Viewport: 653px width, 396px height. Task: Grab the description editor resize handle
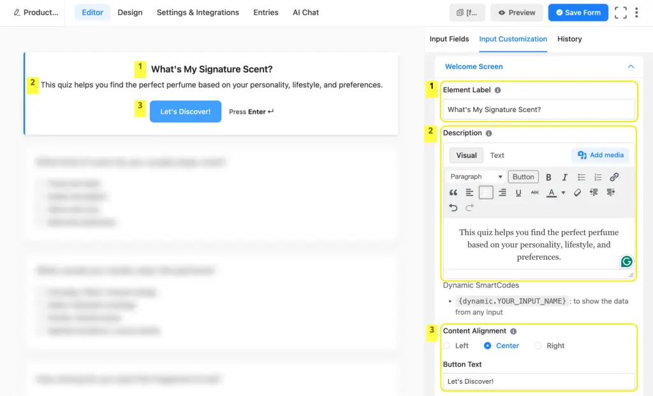click(x=631, y=274)
